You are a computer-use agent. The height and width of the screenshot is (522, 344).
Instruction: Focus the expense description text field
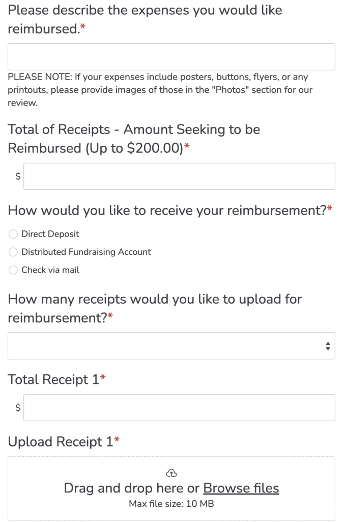(171, 57)
